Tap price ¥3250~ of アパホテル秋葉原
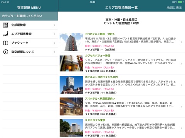The image size is (185, 138). click(99, 110)
